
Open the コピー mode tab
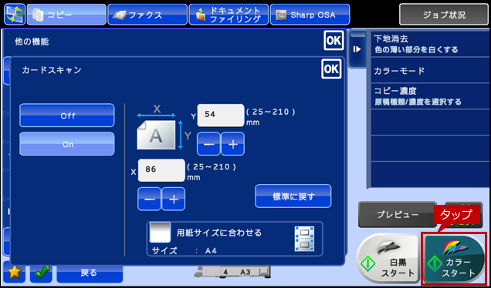(x=66, y=15)
